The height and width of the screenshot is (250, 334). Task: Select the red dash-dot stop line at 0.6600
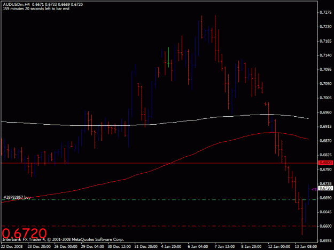[159, 226]
